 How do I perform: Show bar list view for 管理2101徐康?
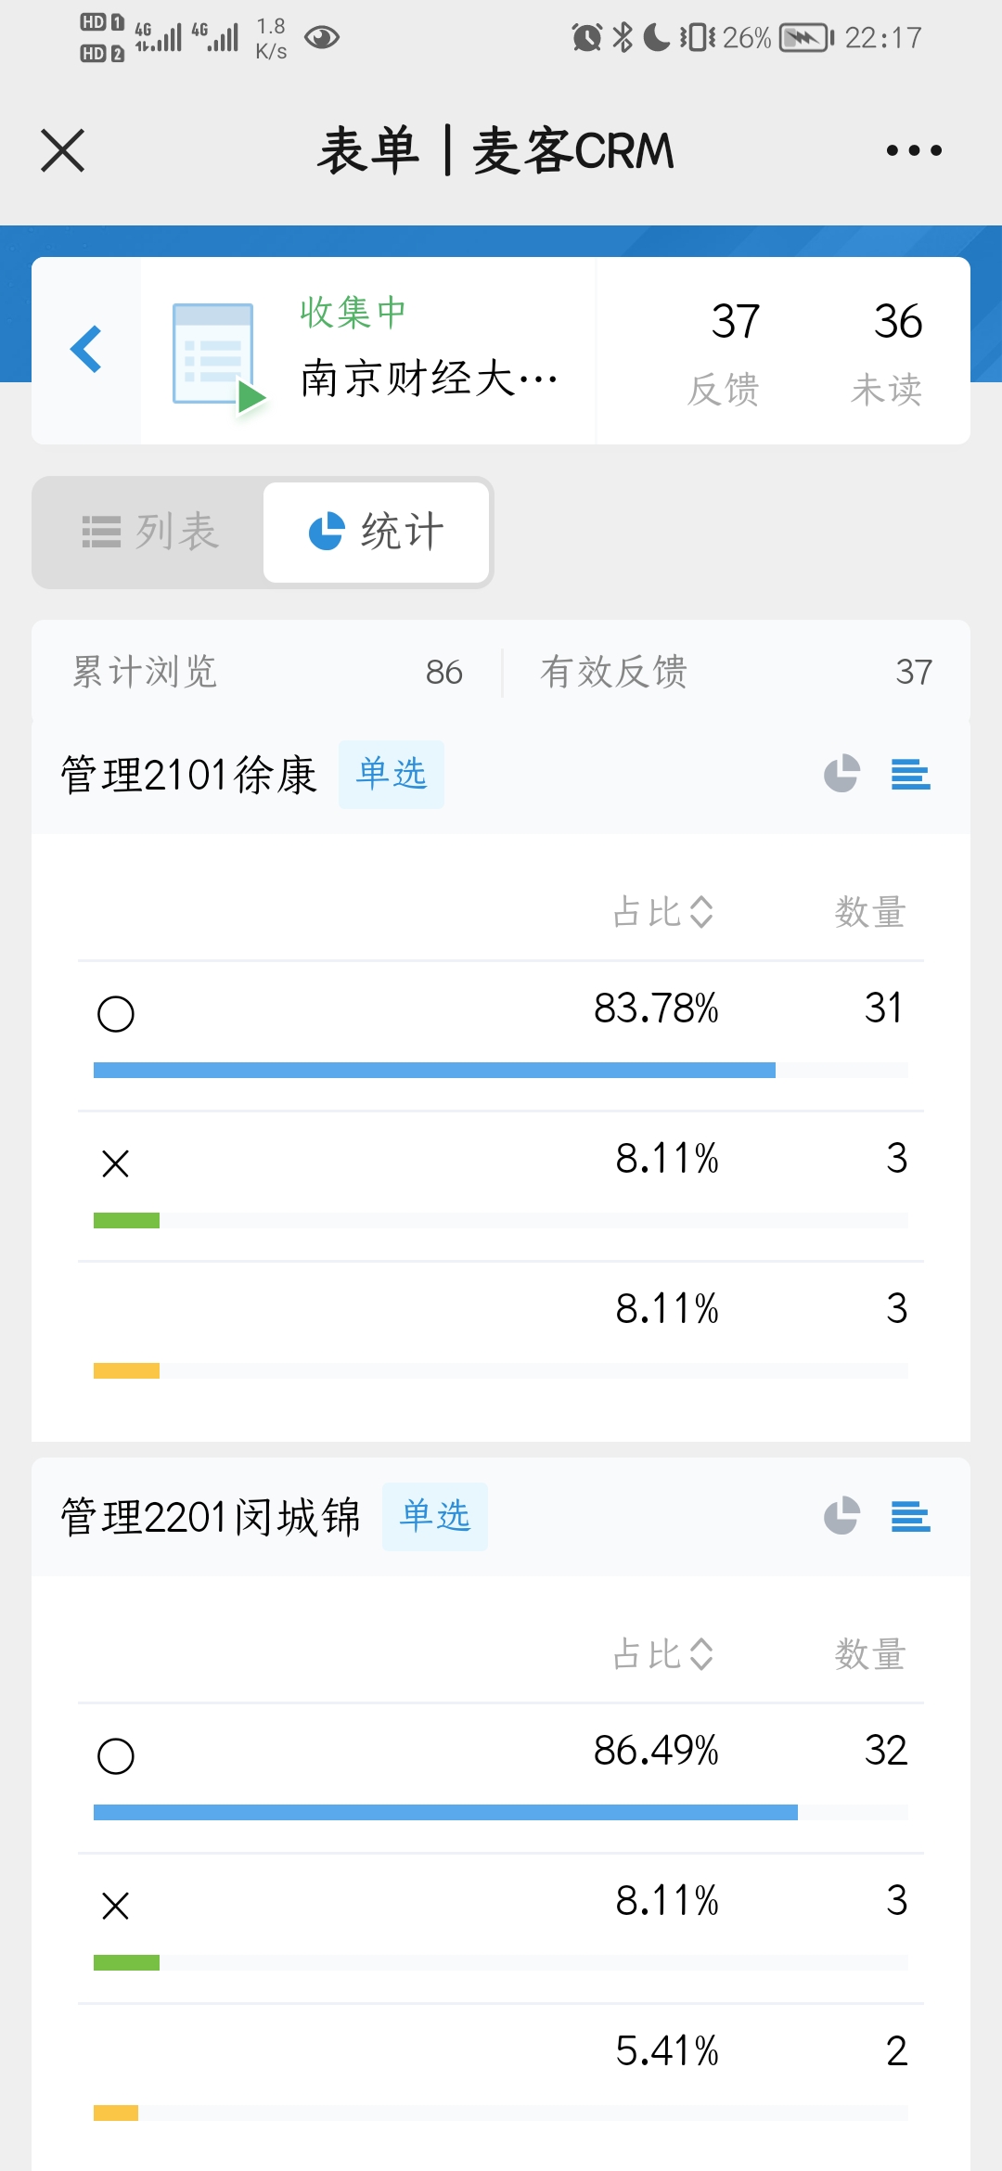click(x=910, y=774)
